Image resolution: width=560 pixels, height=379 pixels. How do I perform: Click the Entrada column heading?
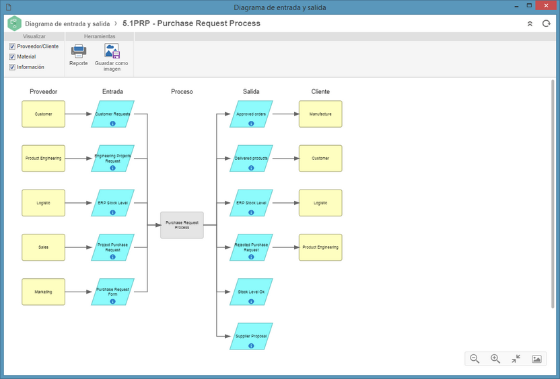(x=112, y=91)
